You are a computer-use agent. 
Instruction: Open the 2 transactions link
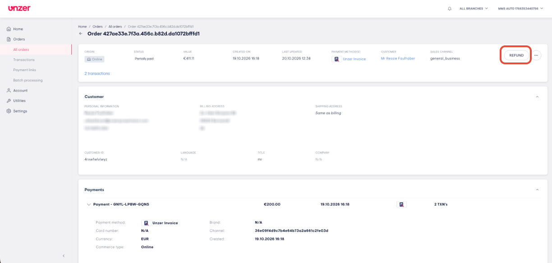pyautogui.click(x=97, y=73)
